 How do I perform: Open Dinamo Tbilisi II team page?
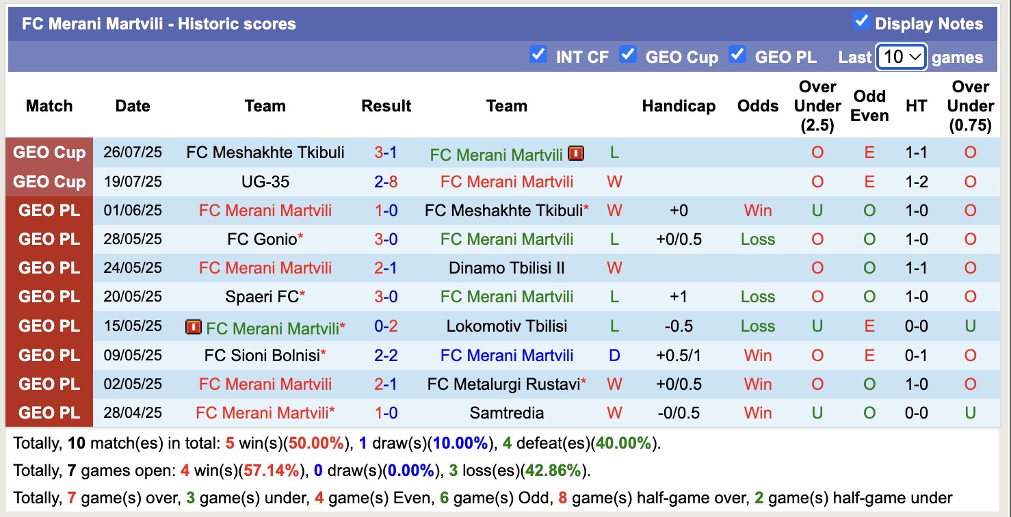(x=506, y=268)
